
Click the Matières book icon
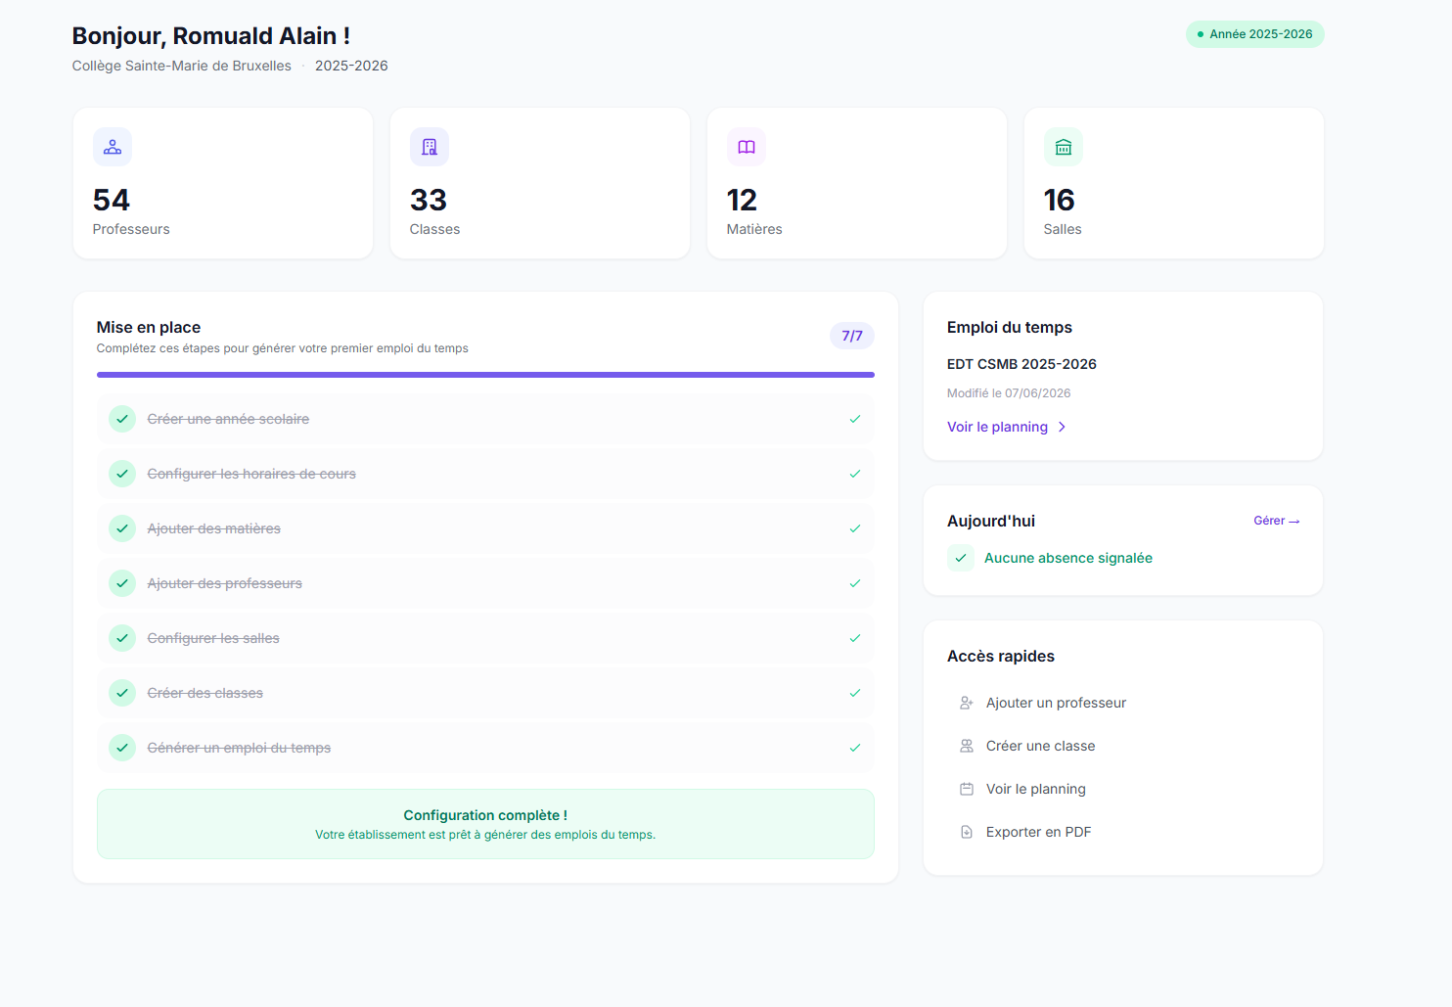click(x=747, y=147)
